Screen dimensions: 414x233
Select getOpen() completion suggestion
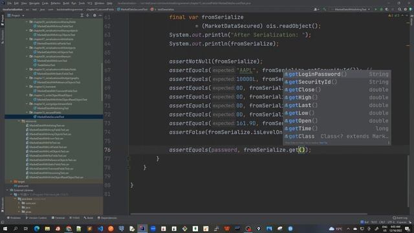pos(337,121)
